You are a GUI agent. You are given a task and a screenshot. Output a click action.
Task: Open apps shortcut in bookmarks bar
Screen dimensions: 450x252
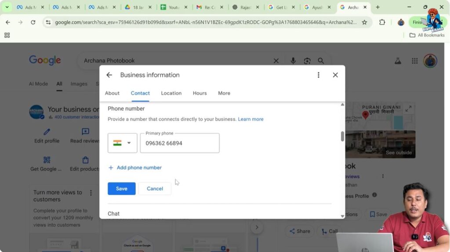coord(7,35)
